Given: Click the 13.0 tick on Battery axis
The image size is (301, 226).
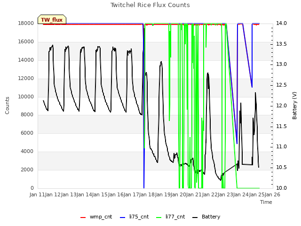Looking at the screenshot, I should click(x=281, y=64).
